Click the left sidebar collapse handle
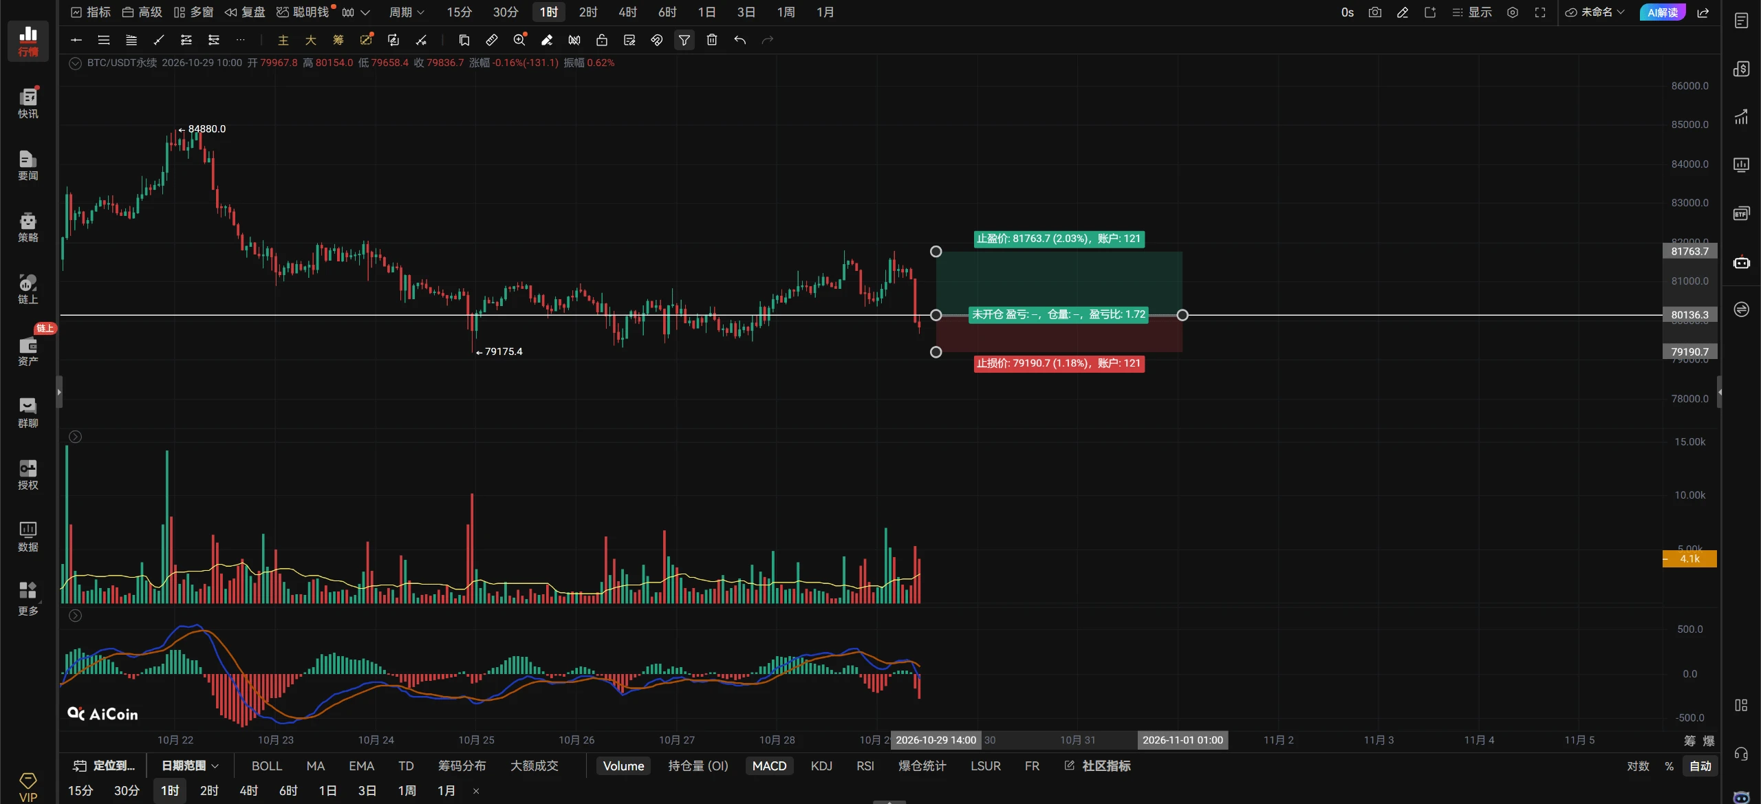Viewport: 1761px width, 804px height. coord(59,392)
